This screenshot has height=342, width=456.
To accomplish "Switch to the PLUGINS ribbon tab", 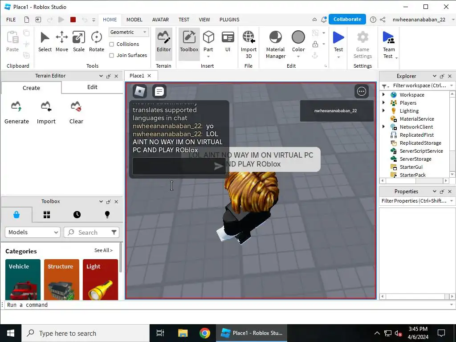I will click(229, 20).
